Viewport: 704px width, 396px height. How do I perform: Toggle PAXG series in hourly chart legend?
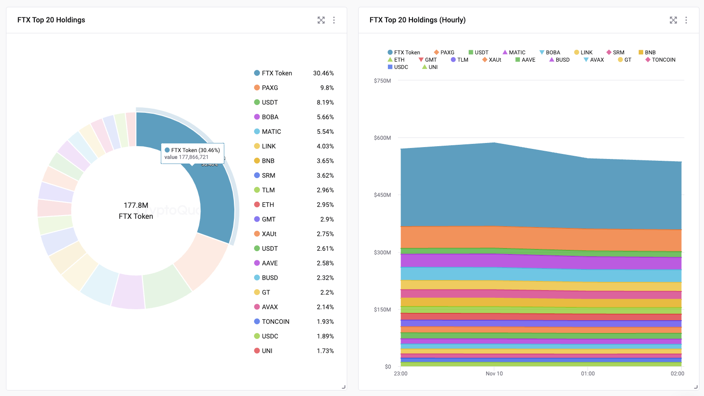(x=444, y=53)
